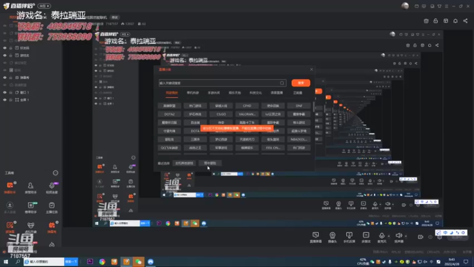Toggle visibility of the 好友码 source
This screenshot has height=267, width=474.
coord(5,48)
